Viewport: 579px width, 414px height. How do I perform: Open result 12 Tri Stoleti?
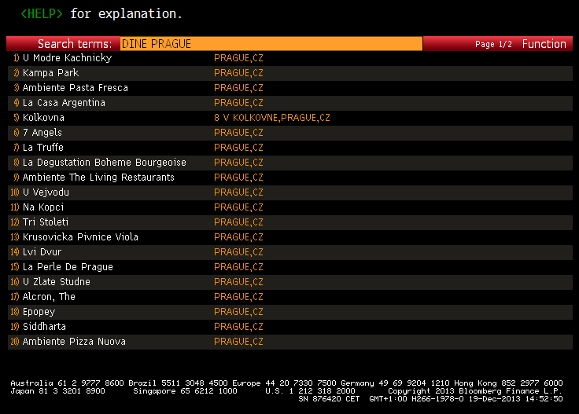point(46,222)
